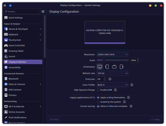This screenshot has width=166, height=126.
Task: Select landscape (normal) orientation icon
Action: click(x=100, y=67)
